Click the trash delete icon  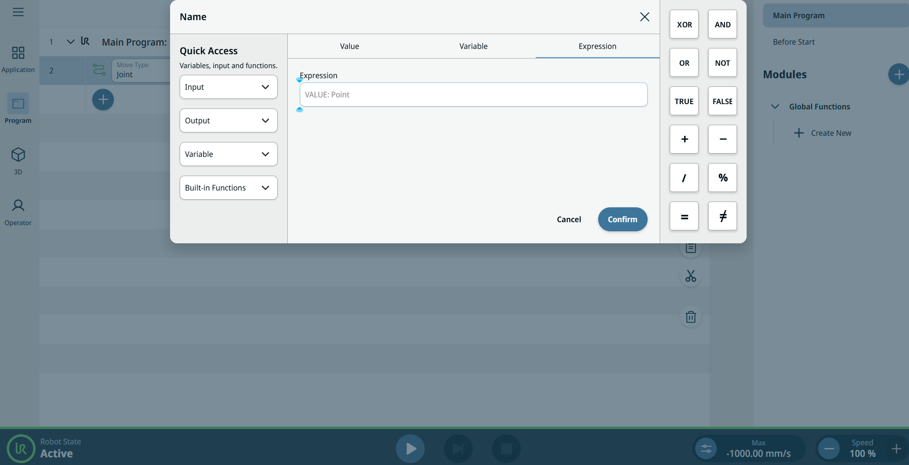[690, 317]
